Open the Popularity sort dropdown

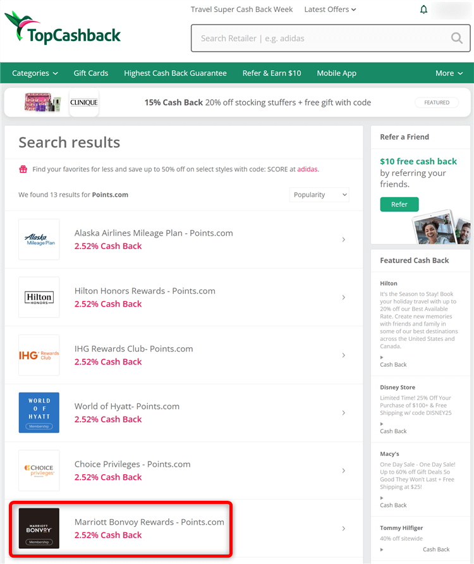tap(319, 195)
